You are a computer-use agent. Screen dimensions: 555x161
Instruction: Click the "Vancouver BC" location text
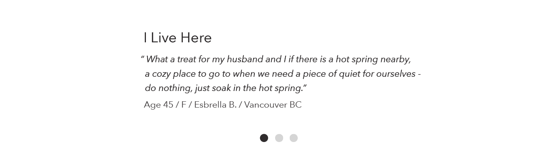coord(273,105)
